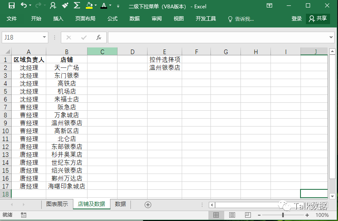Viewport: 338px width, 221px height.
Task: Select cell 天一广场
Action: [67, 67]
